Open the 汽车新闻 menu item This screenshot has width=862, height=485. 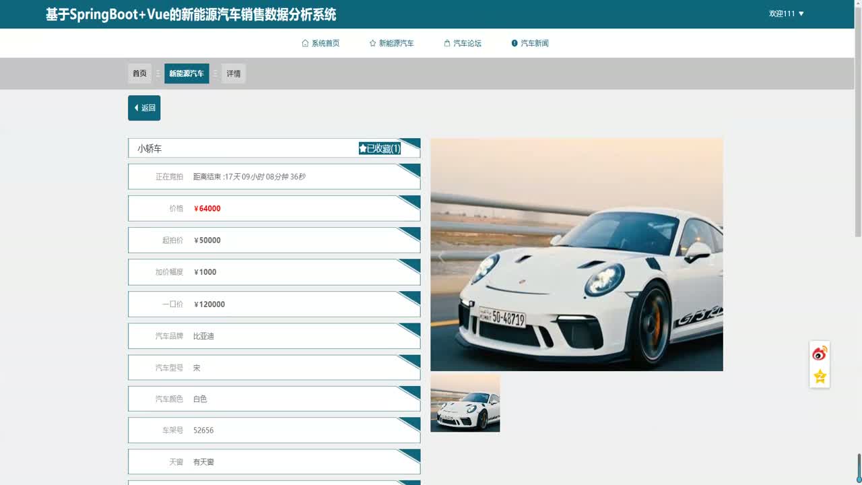click(530, 43)
